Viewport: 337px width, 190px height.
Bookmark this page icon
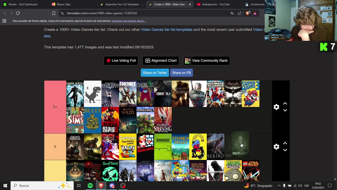(54, 13)
